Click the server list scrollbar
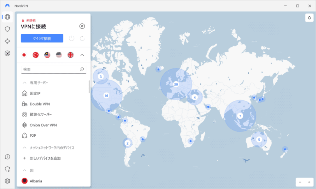The height and width of the screenshot is (189, 316). point(89,87)
